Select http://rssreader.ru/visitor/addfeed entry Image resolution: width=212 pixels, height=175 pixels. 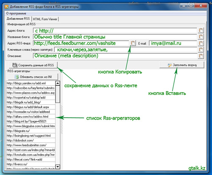point(31,112)
